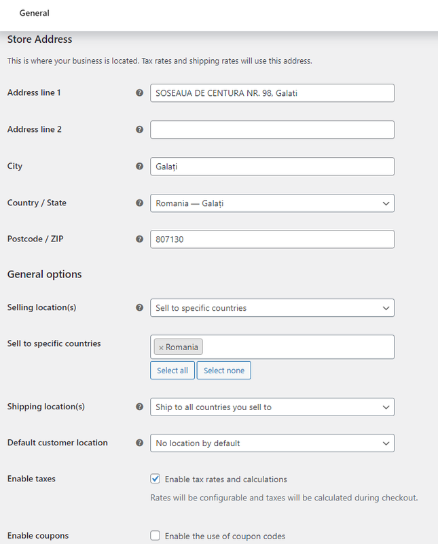Click help icon beside Address line 2

point(140,129)
